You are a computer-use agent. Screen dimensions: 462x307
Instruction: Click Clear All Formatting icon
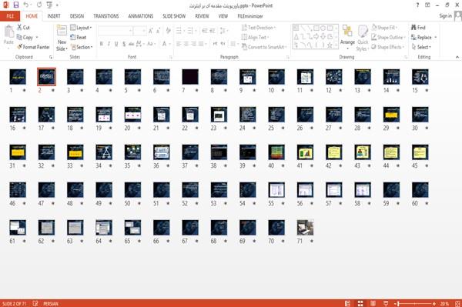[x=168, y=31]
